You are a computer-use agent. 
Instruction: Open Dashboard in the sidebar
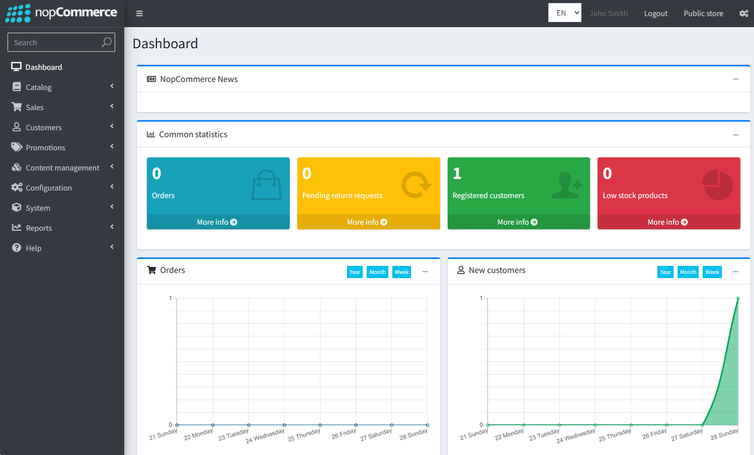coord(44,67)
